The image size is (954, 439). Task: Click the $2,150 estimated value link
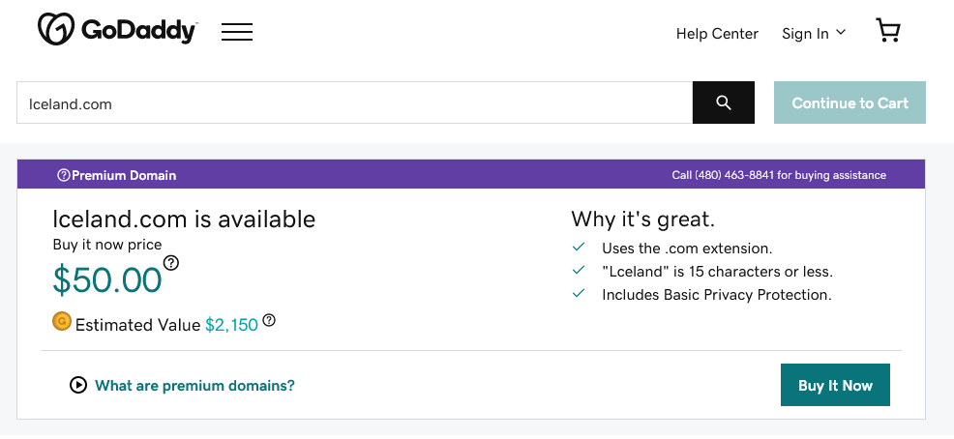pos(232,325)
